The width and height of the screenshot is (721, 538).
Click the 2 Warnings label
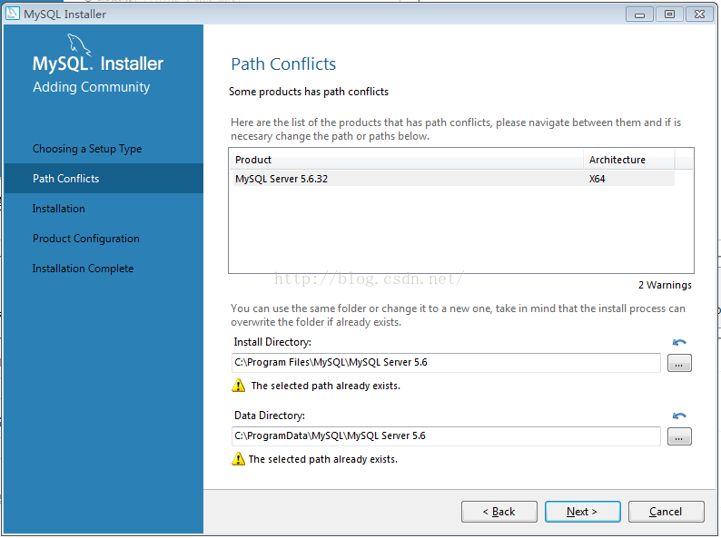point(665,285)
